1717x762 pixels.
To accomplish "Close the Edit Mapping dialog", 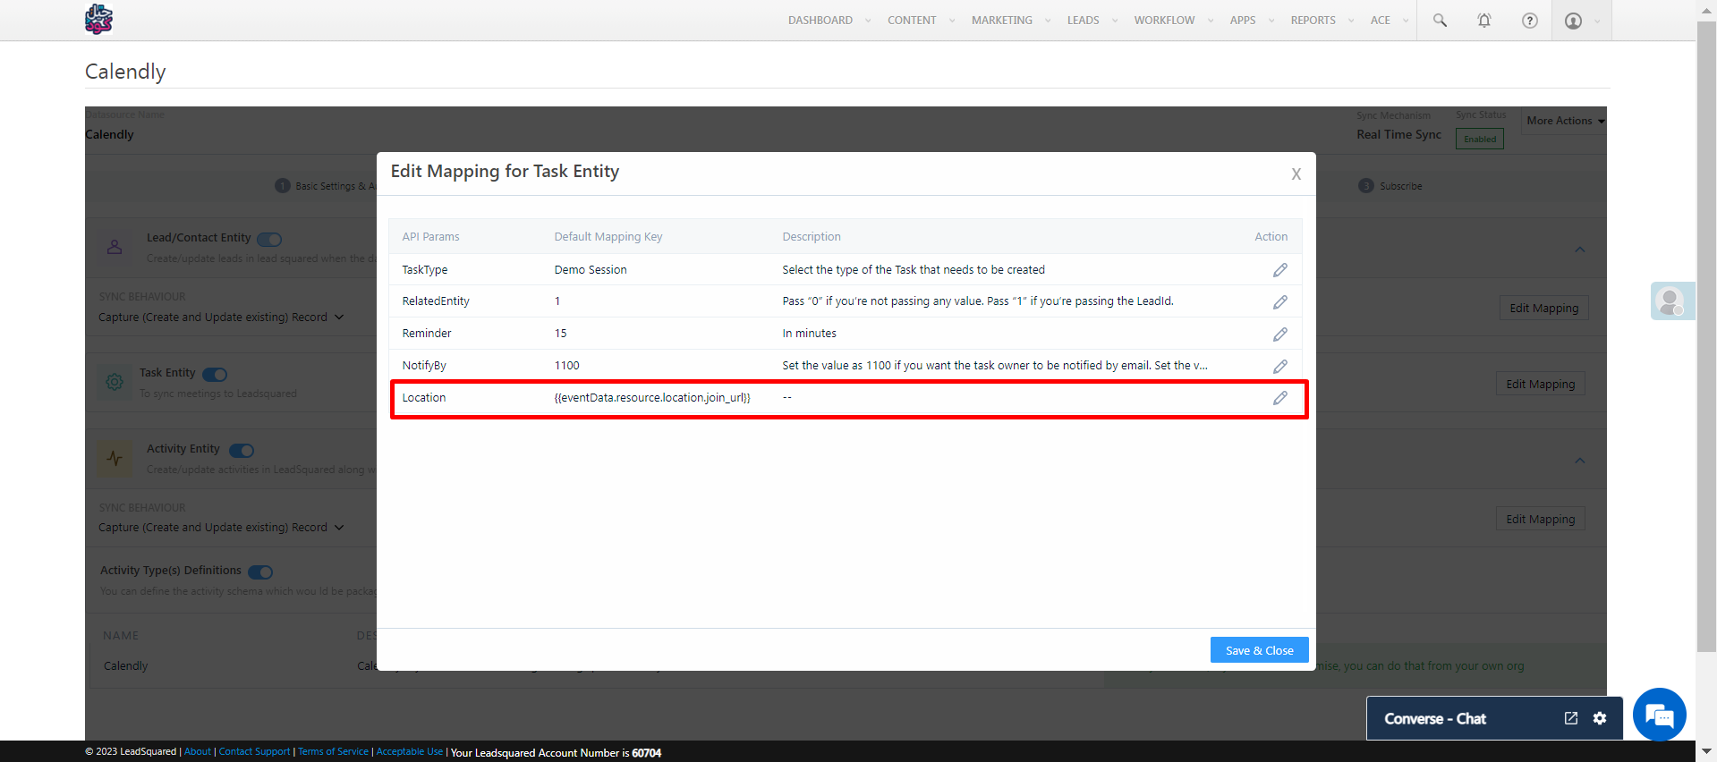I will pos(1296,174).
